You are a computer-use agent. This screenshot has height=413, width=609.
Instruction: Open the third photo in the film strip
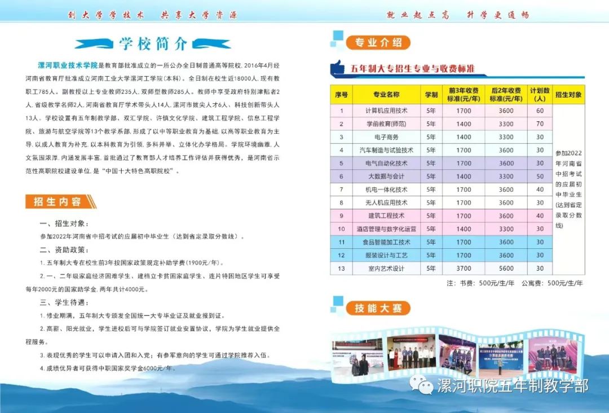point(457,354)
